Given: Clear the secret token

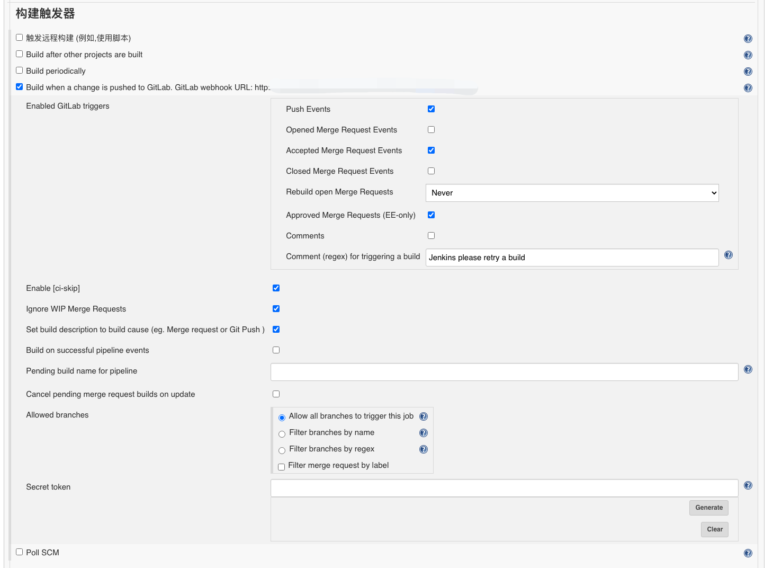Looking at the screenshot, I should pos(714,529).
